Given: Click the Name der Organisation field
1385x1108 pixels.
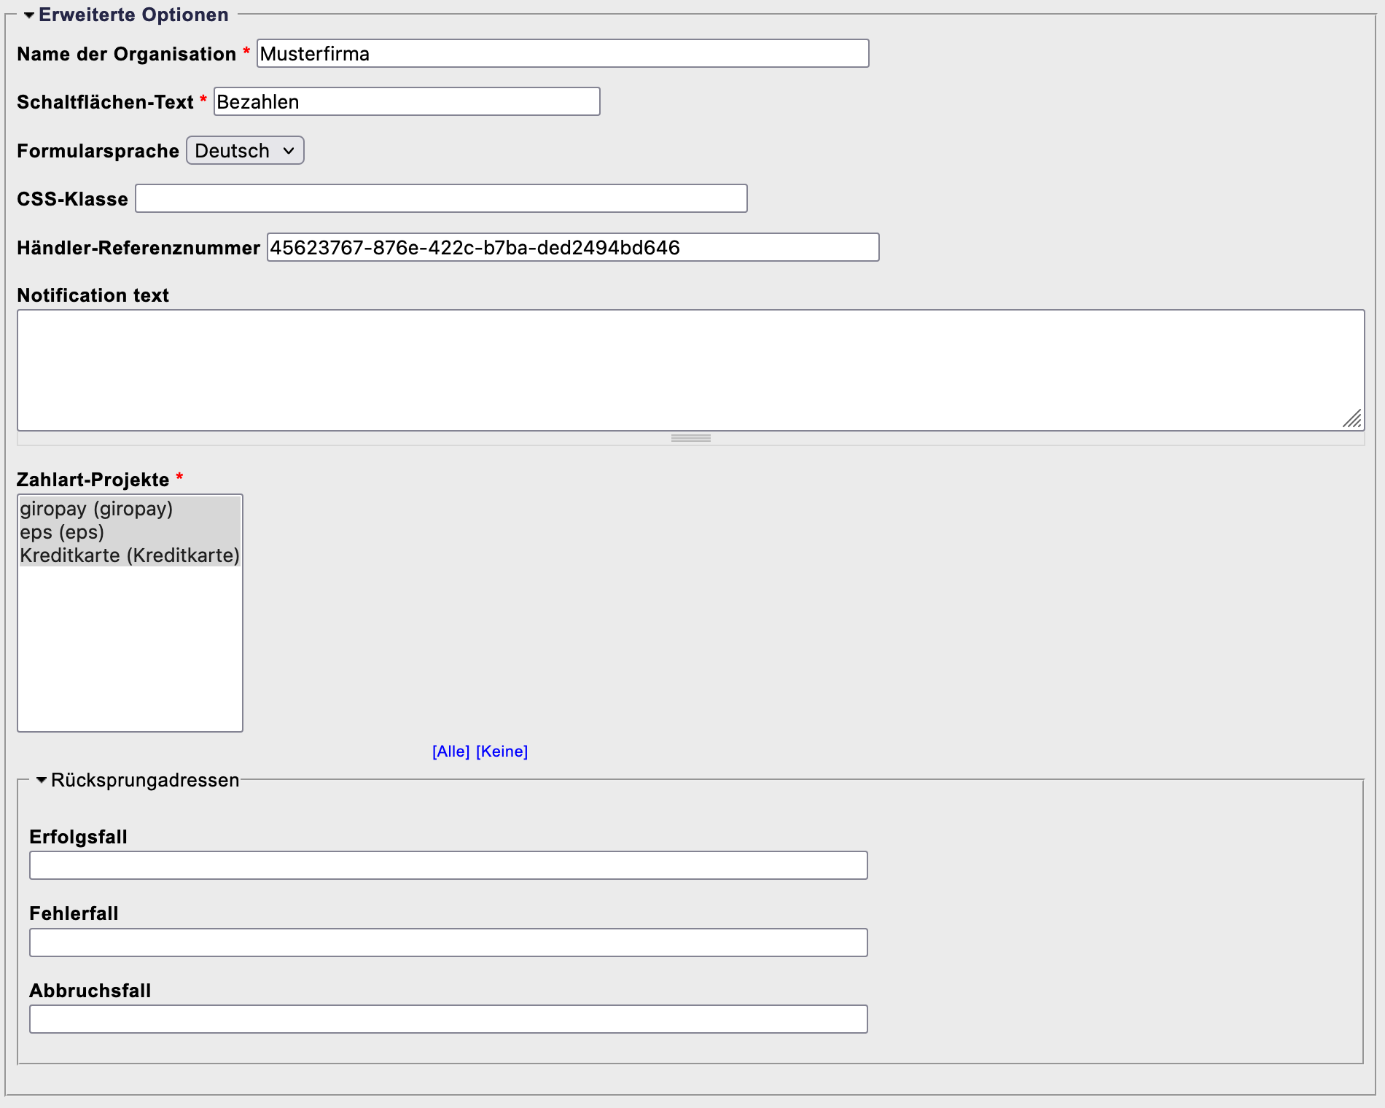Looking at the screenshot, I should 562,54.
